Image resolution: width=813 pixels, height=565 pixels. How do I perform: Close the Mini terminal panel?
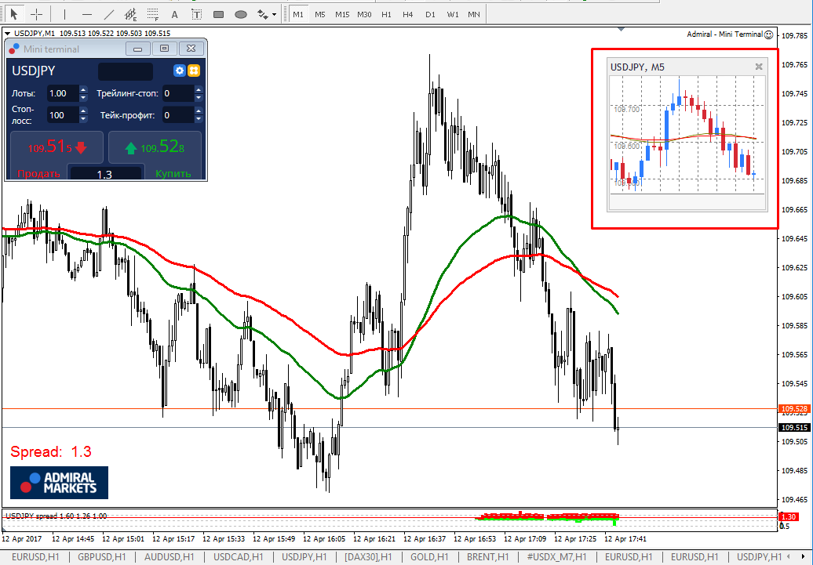click(191, 49)
